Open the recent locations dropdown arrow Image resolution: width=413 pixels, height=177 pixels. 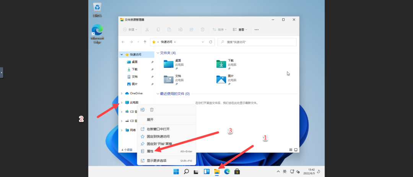pos(138,42)
